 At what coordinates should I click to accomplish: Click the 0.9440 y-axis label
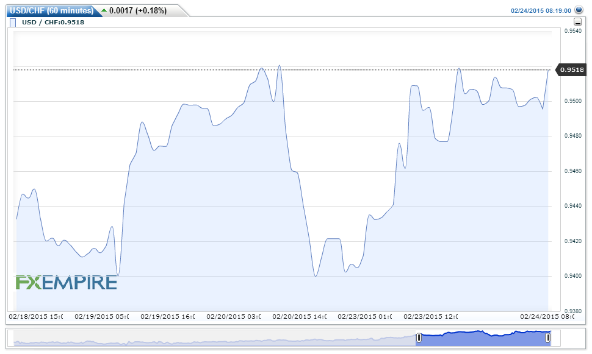pos(572,206)
